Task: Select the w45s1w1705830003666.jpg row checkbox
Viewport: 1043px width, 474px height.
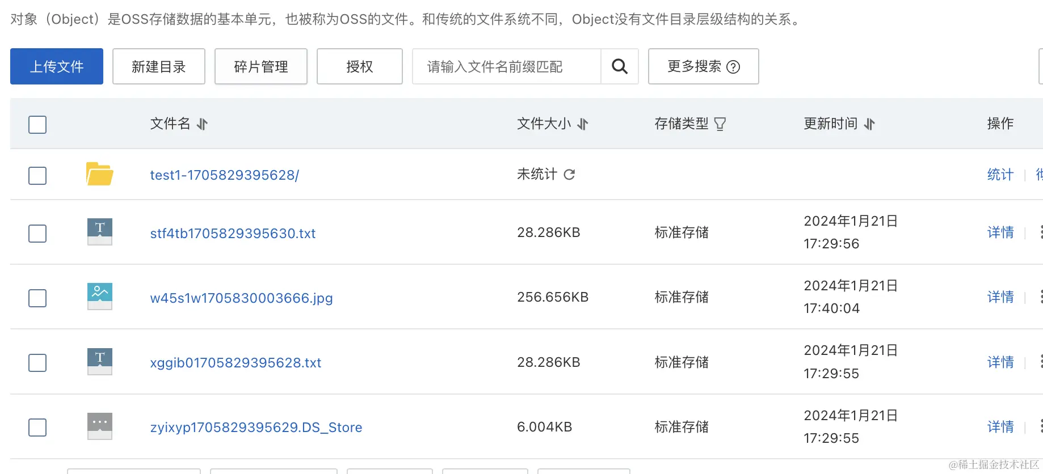Action: pyautogui.click(x=37, y=298)
